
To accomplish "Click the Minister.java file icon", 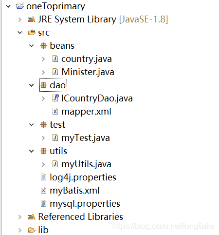I will (x=55, y=72).
